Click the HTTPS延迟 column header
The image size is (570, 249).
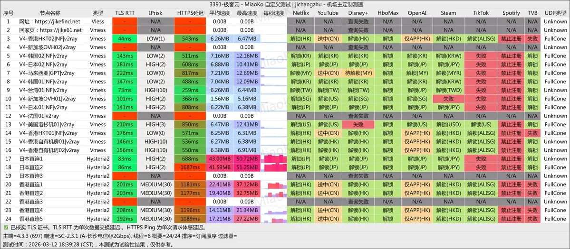(191, 13)
